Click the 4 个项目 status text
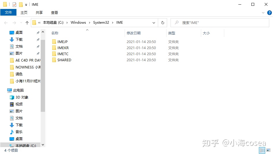The image size is (273, 154). [11, 150]
